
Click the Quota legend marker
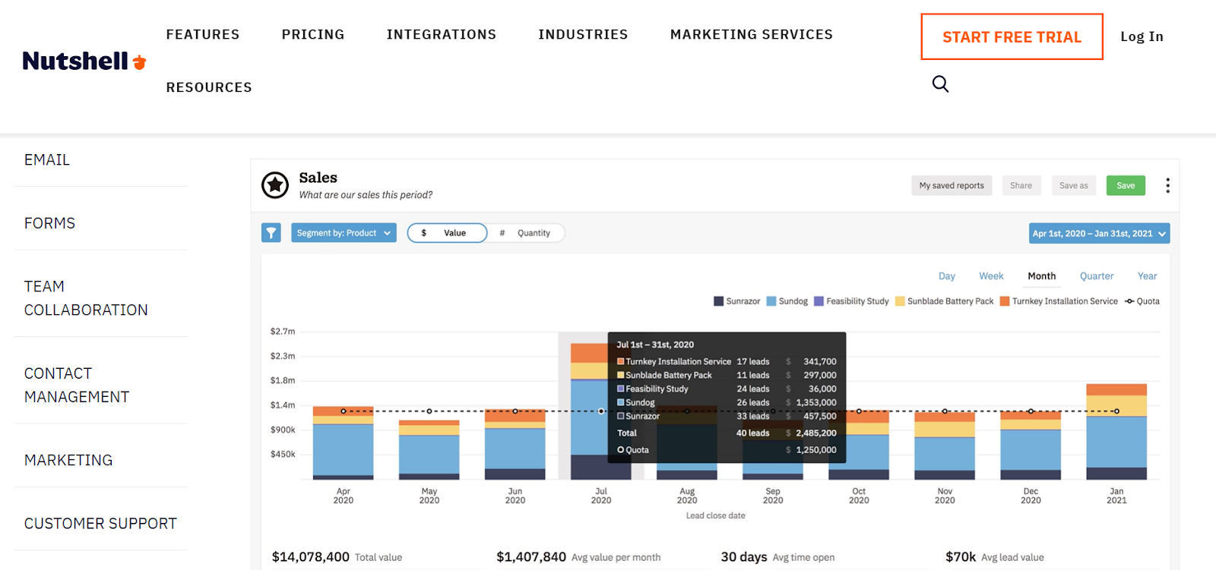[x=1130, y=301]
